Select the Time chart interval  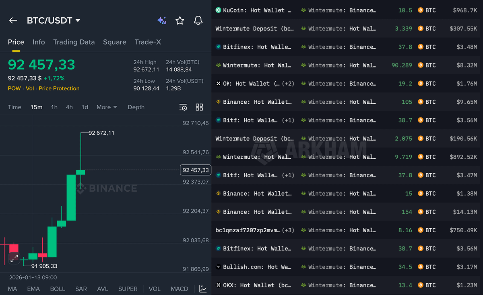click(x=14, y=107)
